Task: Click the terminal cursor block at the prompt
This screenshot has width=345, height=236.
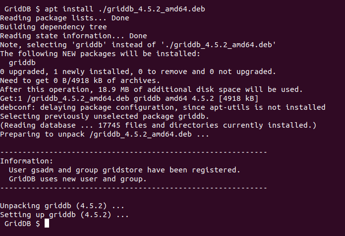Action: pos(47,224)
